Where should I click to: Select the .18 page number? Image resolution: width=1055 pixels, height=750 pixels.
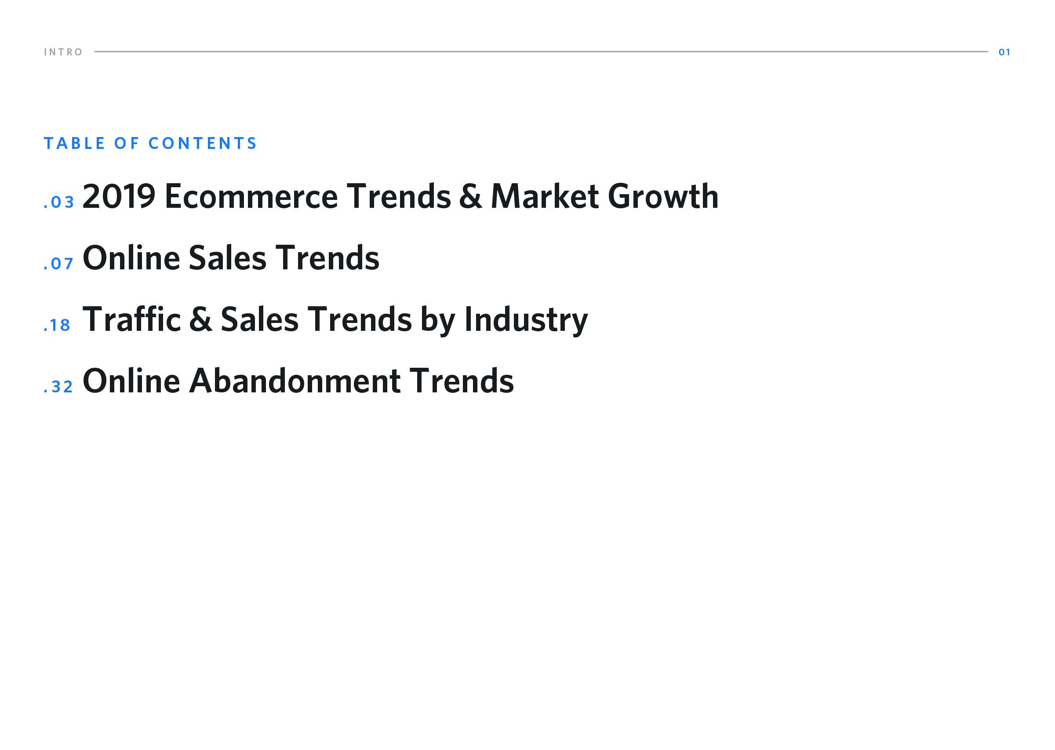[57, 326]
